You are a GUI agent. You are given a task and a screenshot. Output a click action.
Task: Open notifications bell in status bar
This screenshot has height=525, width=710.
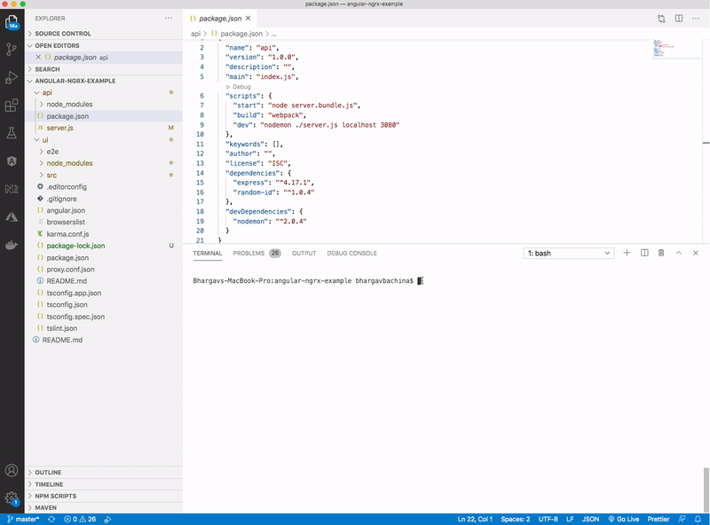click(698, 519)
